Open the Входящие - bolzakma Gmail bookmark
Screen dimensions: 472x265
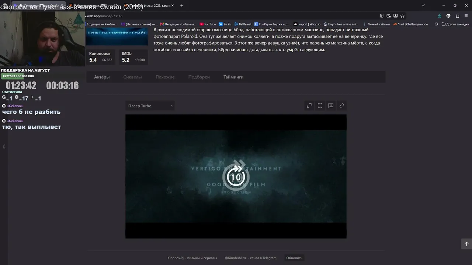[178, 24]
